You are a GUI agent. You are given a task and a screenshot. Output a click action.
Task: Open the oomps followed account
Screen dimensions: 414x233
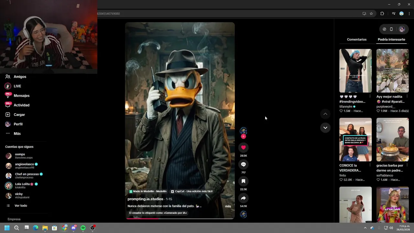(x=19, y=156)
